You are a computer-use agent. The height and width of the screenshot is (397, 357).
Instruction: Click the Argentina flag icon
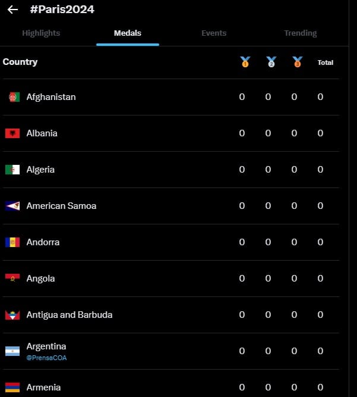coord(12,351)
